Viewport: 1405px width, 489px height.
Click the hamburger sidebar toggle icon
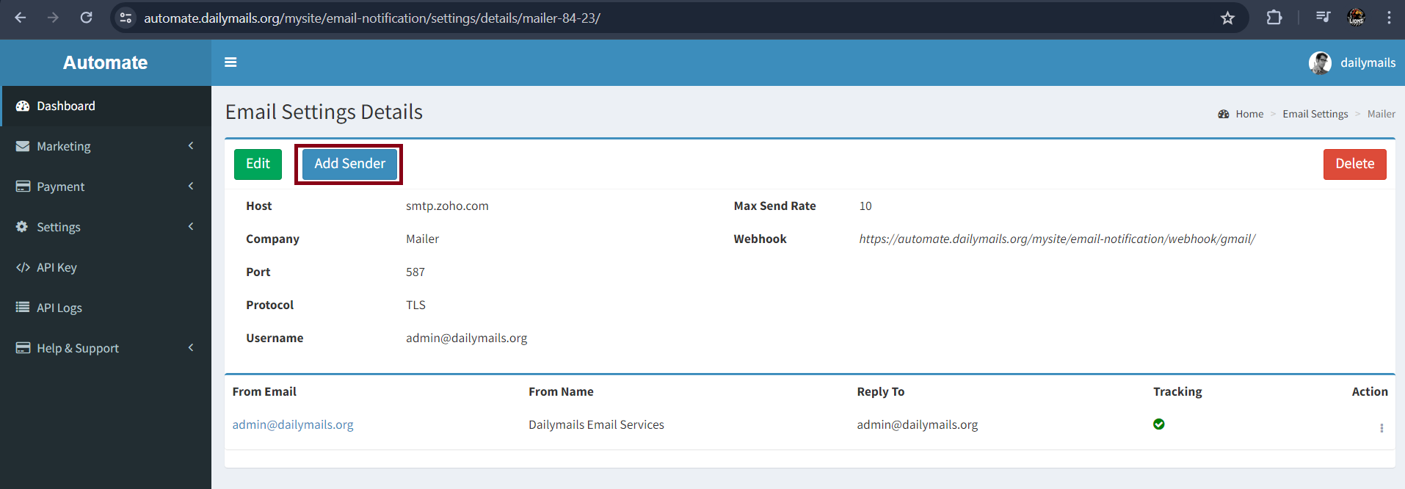tap(230, 62)
